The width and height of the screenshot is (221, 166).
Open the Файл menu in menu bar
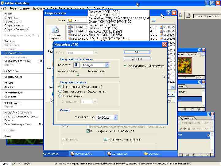(x=4, y=9)
